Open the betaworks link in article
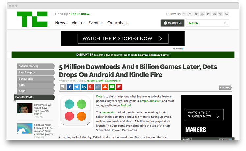The height and width of the screenshot is (151, 246). point(108,113)
